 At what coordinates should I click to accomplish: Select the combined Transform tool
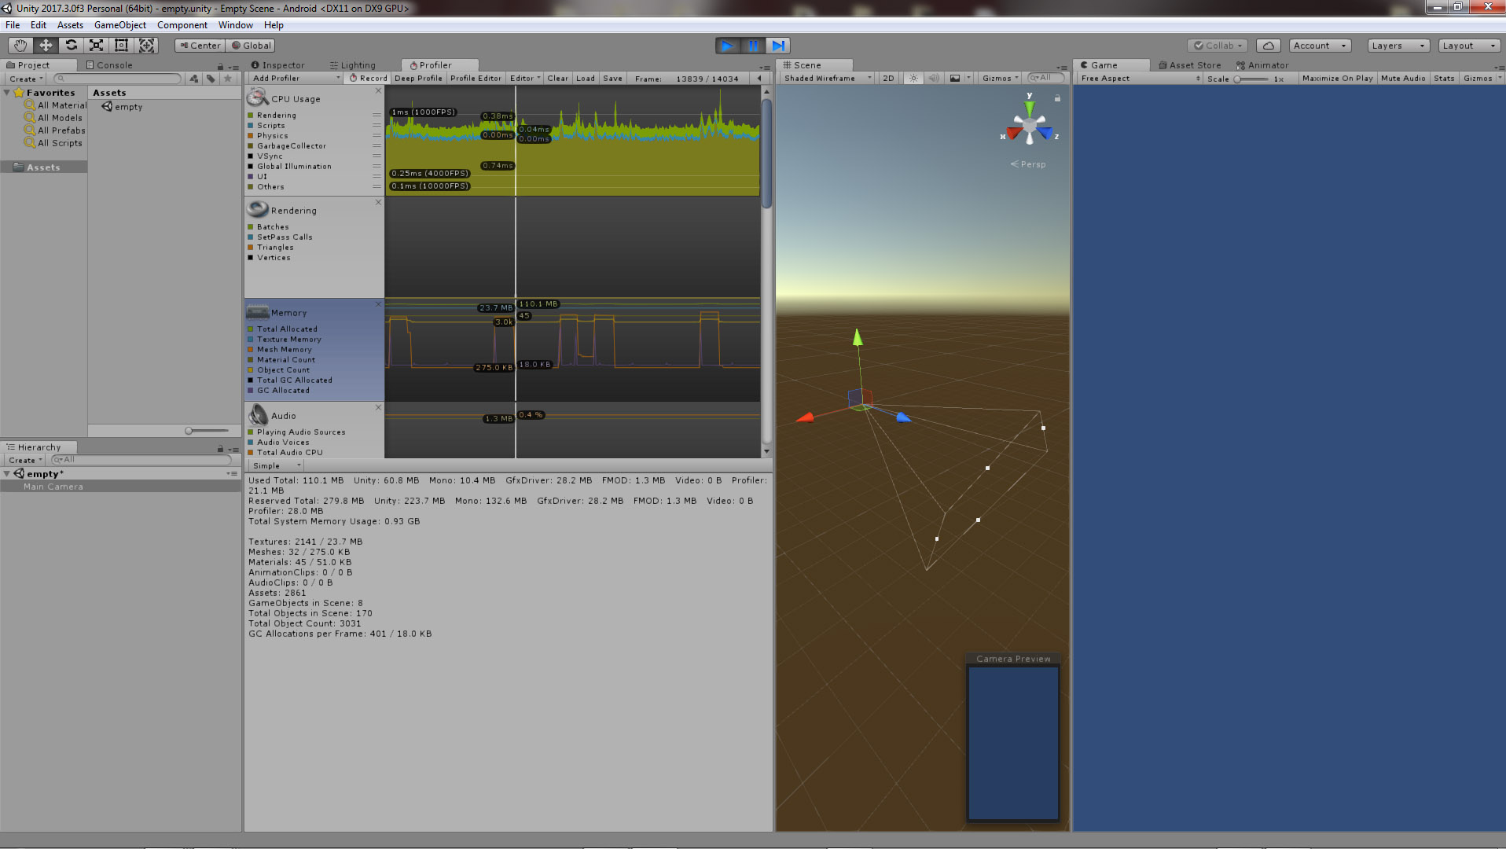147,46
